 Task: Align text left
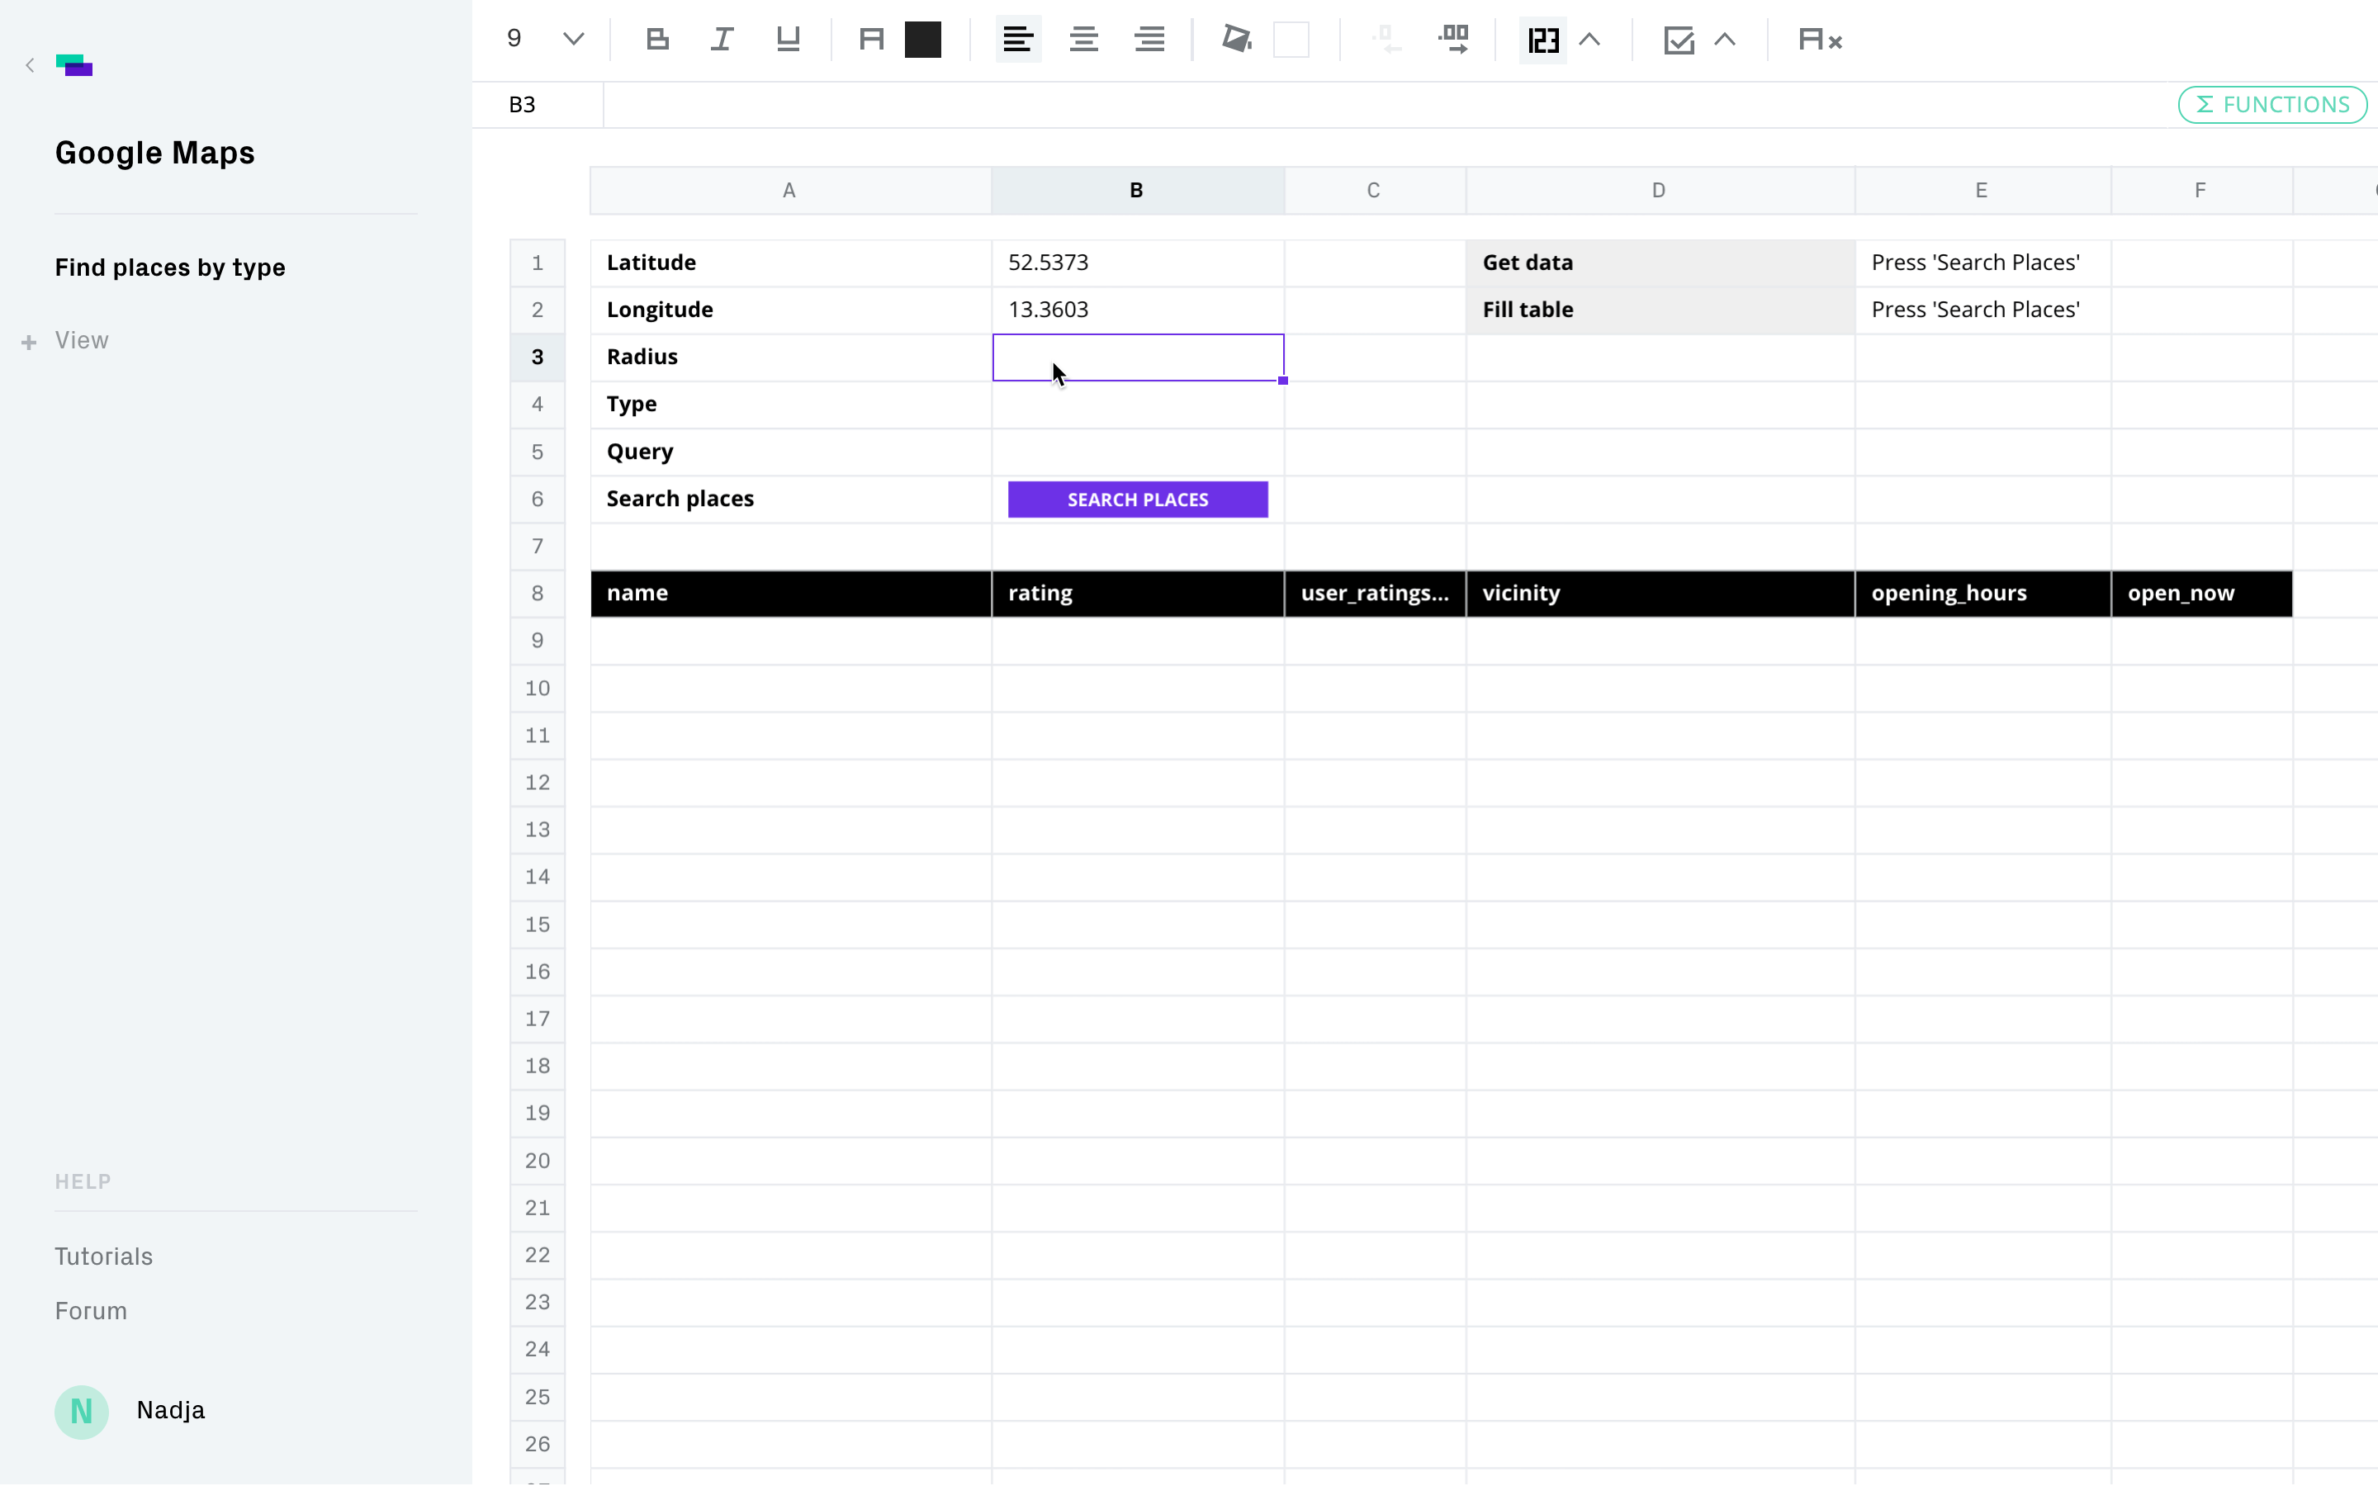pyautogui.click(x=1018, y=40)
